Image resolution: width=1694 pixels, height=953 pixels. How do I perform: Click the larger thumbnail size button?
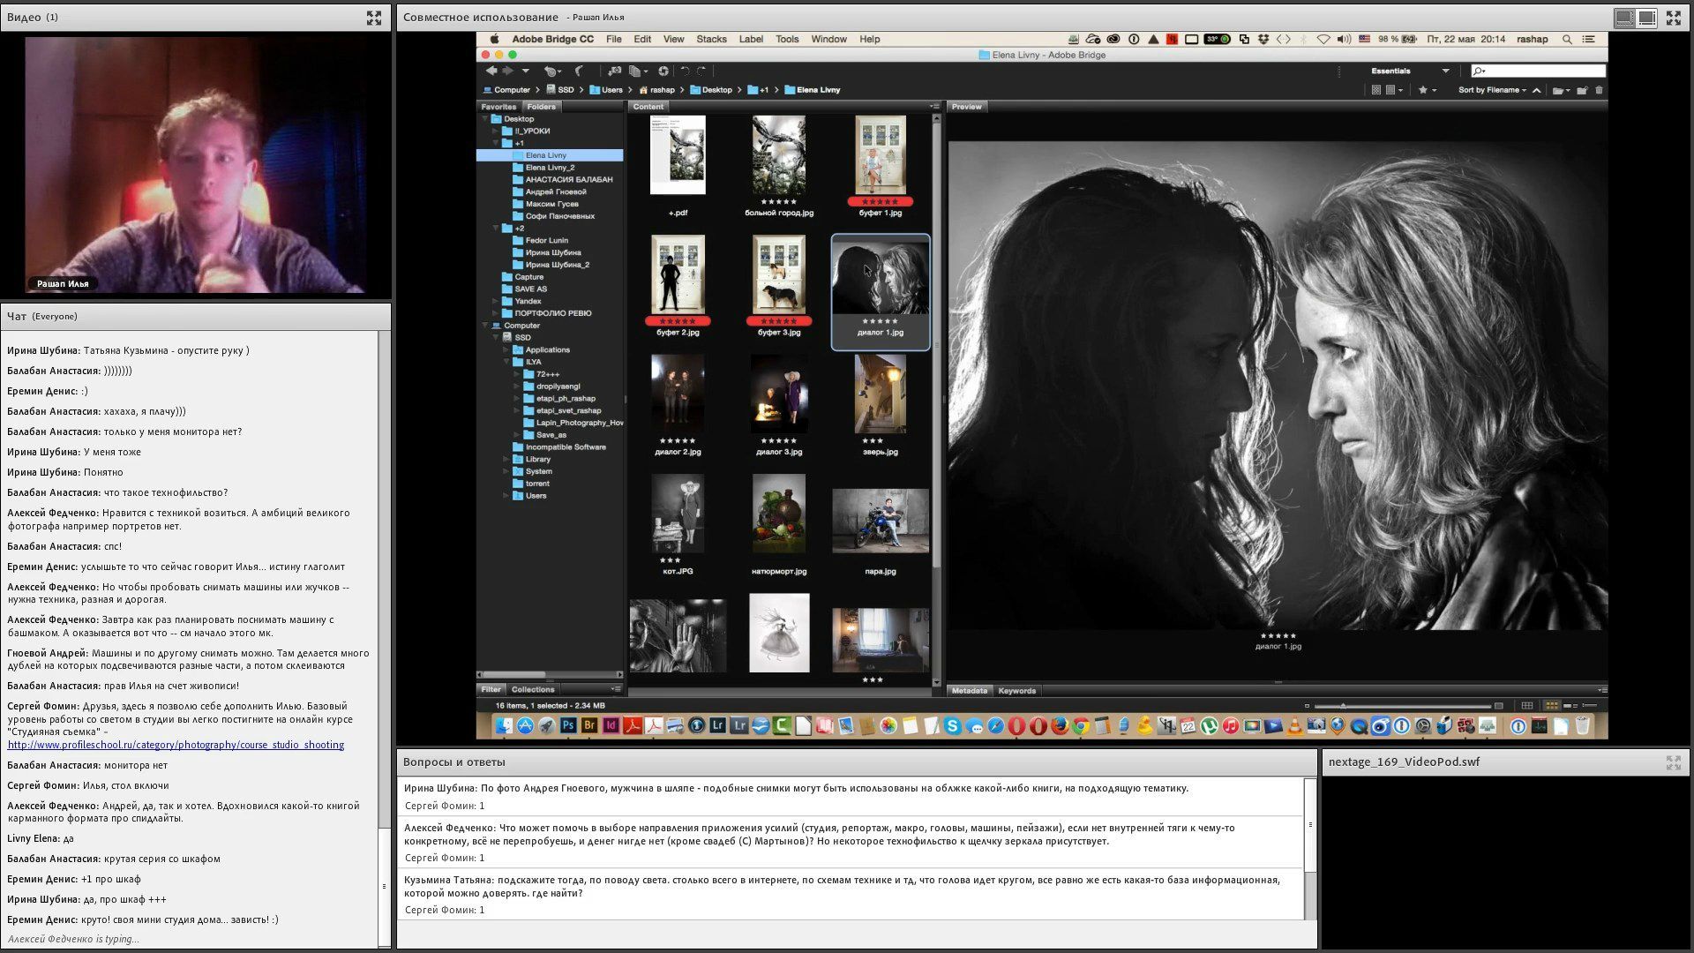[1498, 706]
